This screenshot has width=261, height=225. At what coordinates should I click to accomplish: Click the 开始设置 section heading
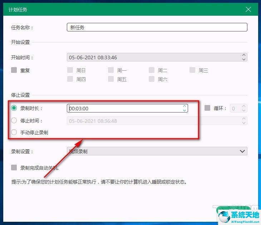coord(20,42)
